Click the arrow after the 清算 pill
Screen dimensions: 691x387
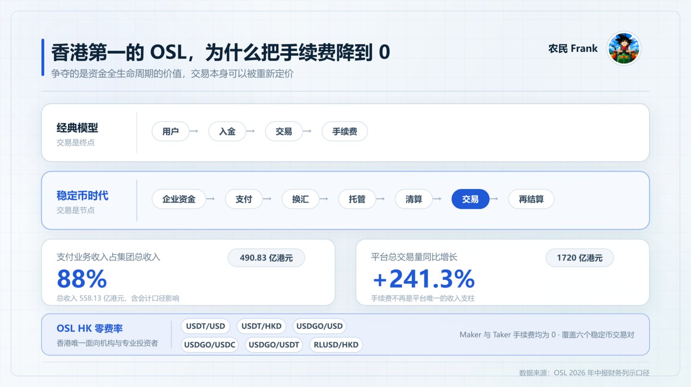tap(437, 199)
